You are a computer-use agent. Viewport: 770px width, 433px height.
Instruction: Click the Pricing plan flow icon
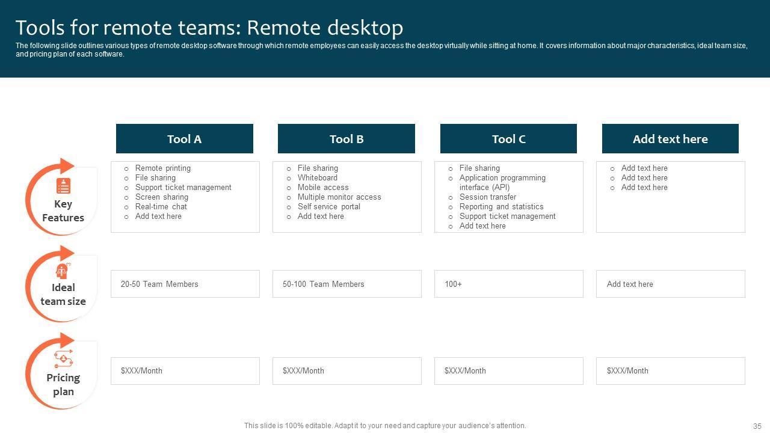[x=63, y=359]
